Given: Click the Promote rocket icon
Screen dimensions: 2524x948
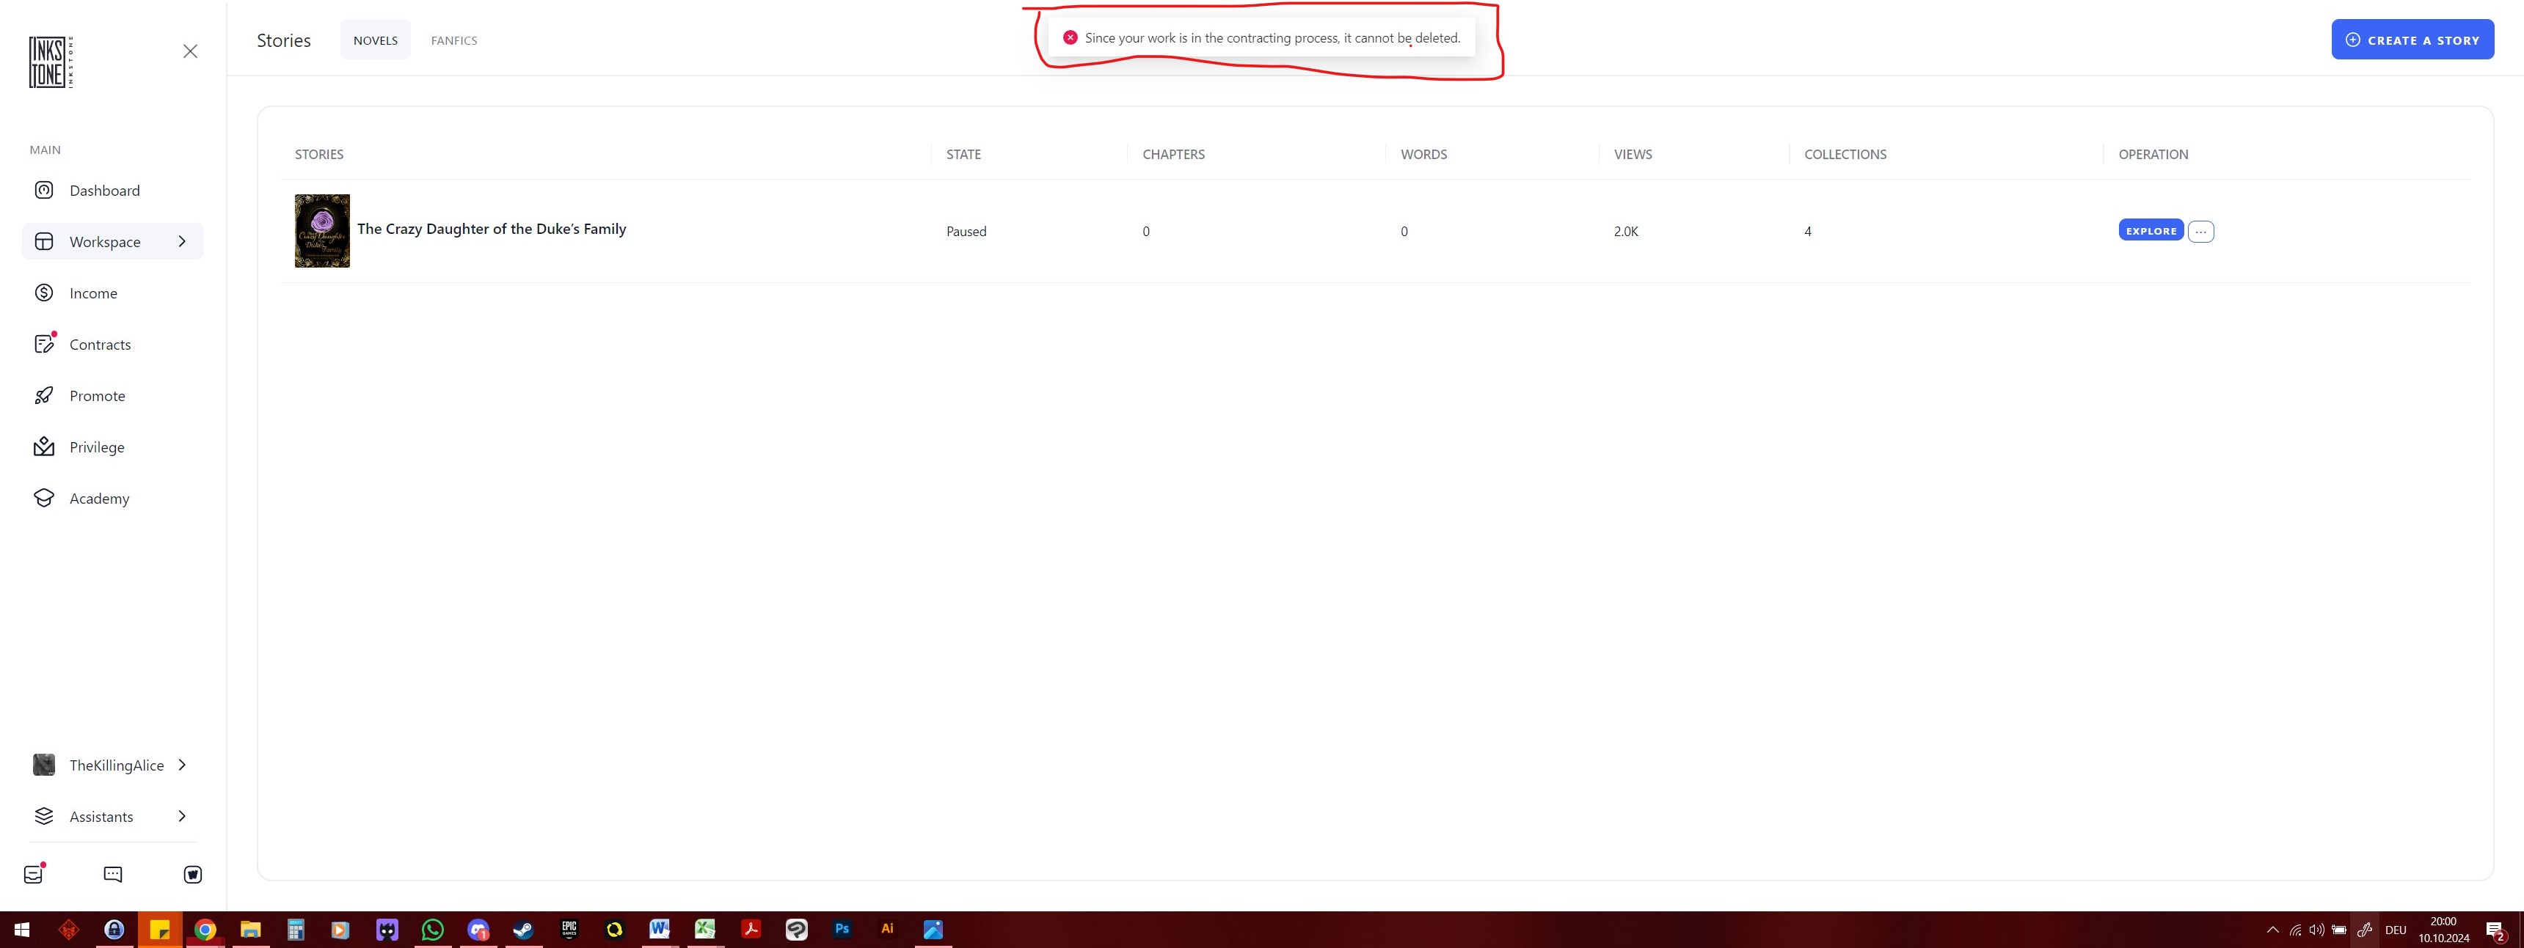Looking at the screenshot, I should pos(44,396).
